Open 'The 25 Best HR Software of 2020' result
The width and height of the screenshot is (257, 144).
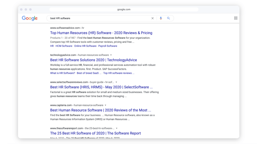[x=95, y=133]
